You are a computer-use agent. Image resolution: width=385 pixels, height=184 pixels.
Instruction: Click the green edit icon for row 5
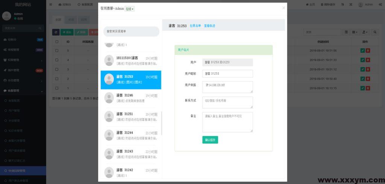tap(362, 51)
